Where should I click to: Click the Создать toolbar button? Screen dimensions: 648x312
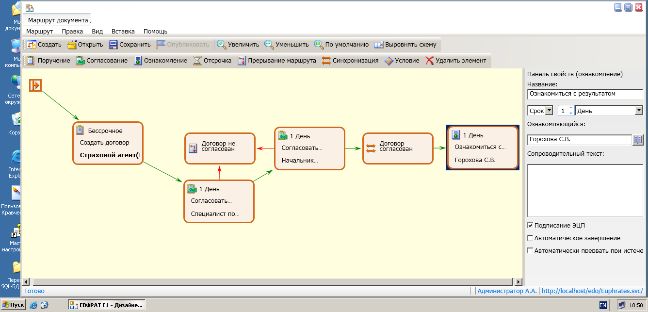click(44, 45)
